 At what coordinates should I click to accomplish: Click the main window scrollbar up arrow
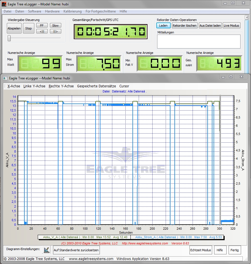pos(247,17)
